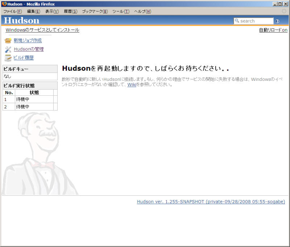This screenshot has height=247, width=290.
Task: Open the ツール(T) menu
Action: [121, 12]
